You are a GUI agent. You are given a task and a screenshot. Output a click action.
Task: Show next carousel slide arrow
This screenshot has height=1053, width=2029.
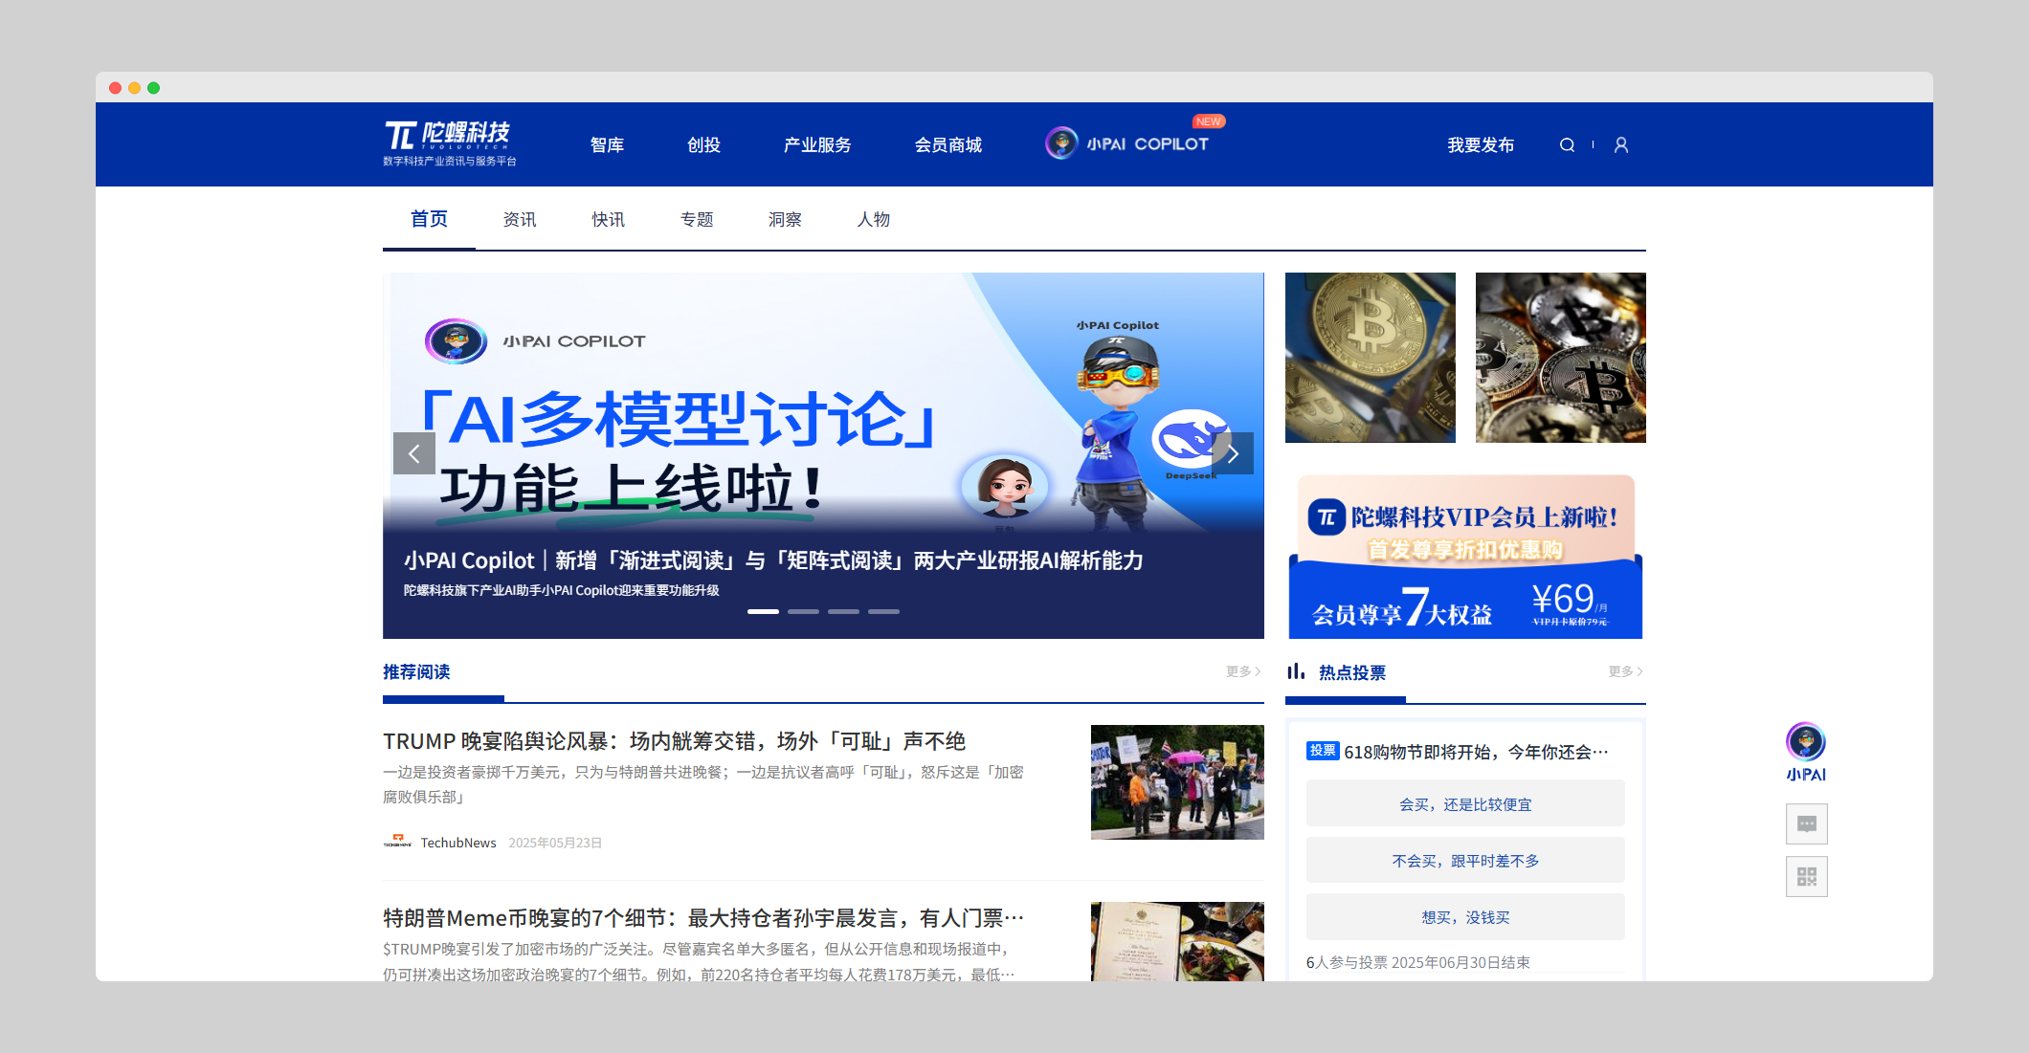[x=1233, y=453]
